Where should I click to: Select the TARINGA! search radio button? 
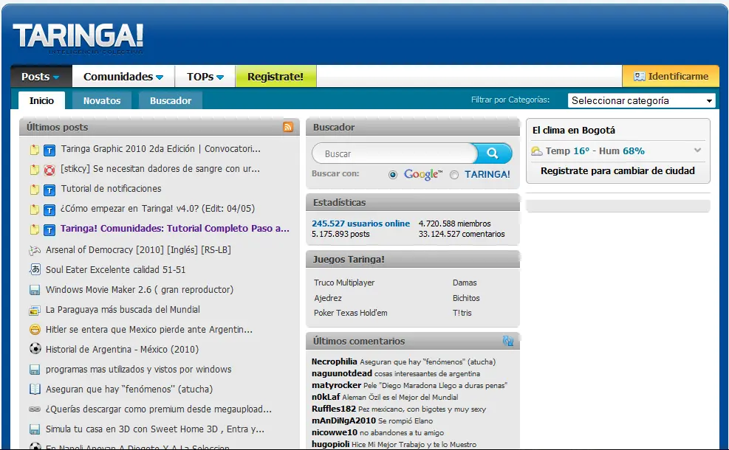454,175
